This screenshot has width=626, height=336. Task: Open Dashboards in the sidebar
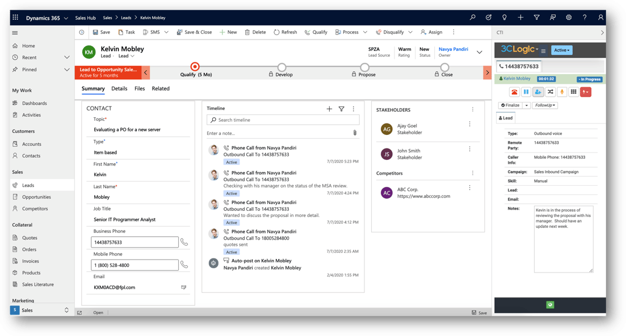coord(34,103)
